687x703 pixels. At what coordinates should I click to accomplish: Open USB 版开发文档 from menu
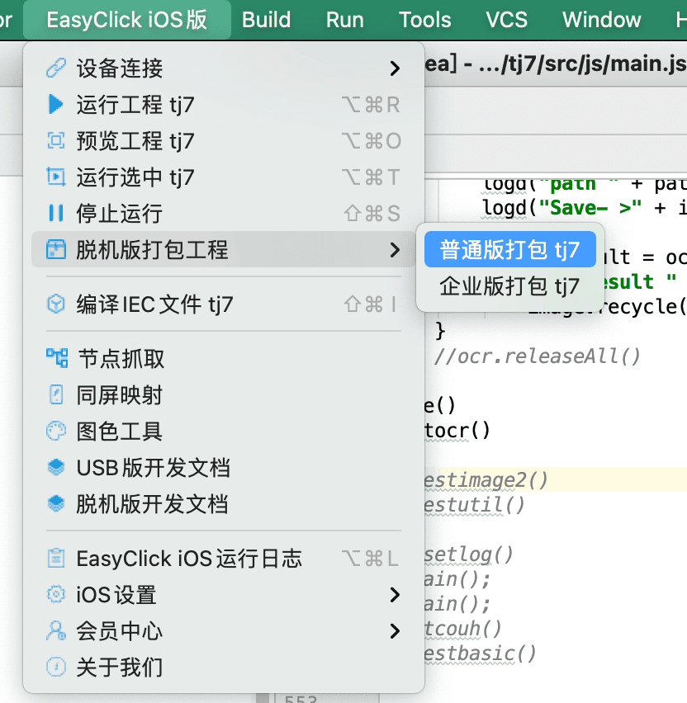click(224, 467)
